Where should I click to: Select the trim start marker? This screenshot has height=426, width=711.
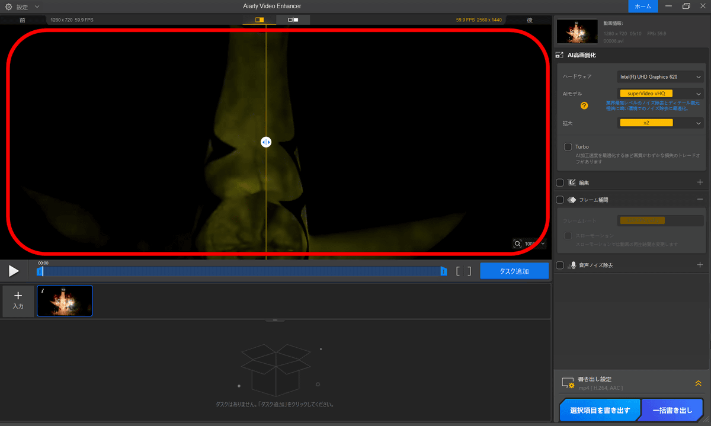pyautogui.click(x=40, y=271)
